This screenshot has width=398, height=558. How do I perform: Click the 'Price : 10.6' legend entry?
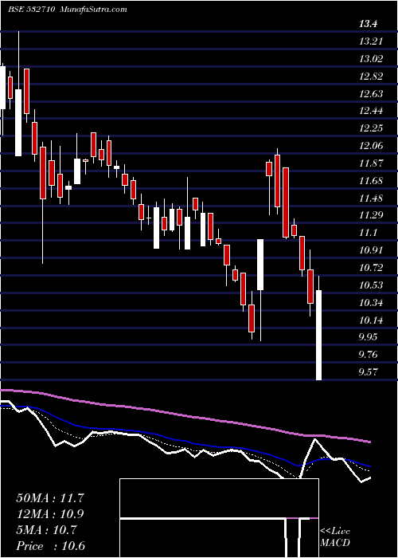[50, 546]
